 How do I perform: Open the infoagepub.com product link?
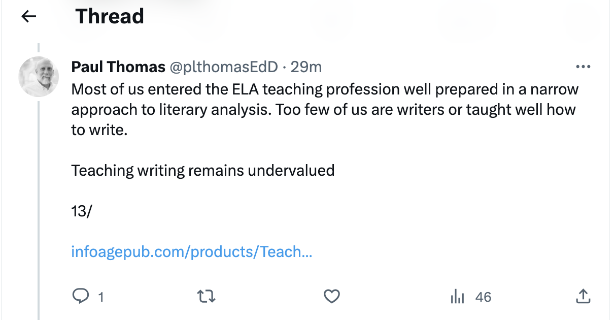click(191, 251)
